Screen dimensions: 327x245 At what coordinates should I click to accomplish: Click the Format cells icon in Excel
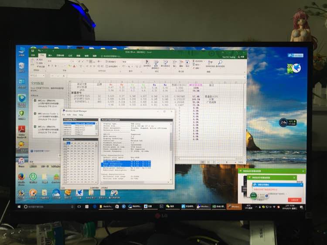point(187,64)
